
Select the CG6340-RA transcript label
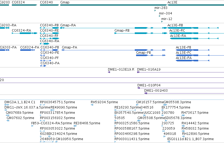pos(49,41)
